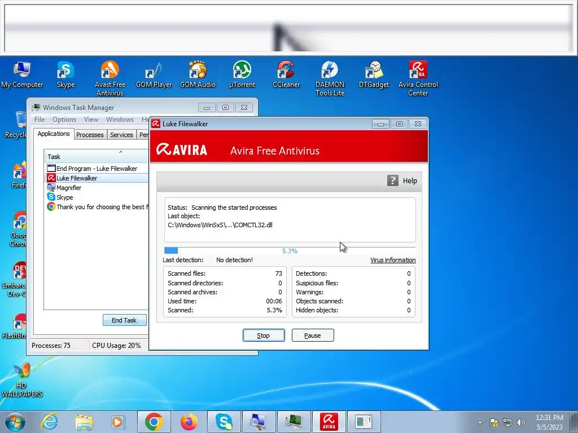Minimize the Luke Filewalker window
Image resolution: width=578 pixels, height=433 pixels.
[x=380, y=123]
